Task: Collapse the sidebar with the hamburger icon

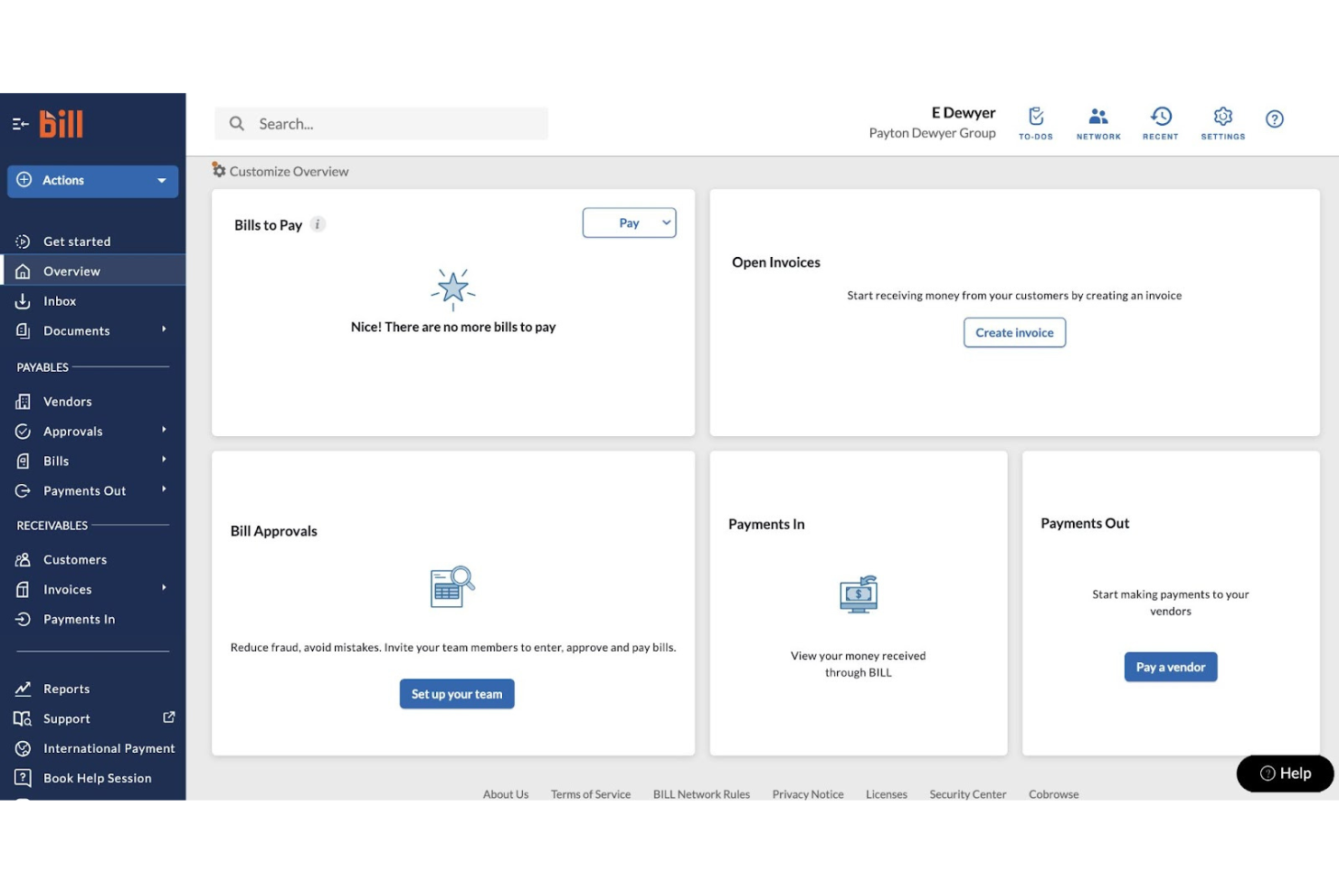Action: tap(20, 123)
